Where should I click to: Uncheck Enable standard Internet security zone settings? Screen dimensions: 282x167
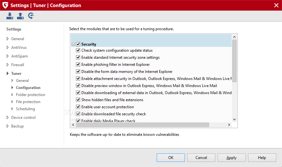click(x=78, y=57)
